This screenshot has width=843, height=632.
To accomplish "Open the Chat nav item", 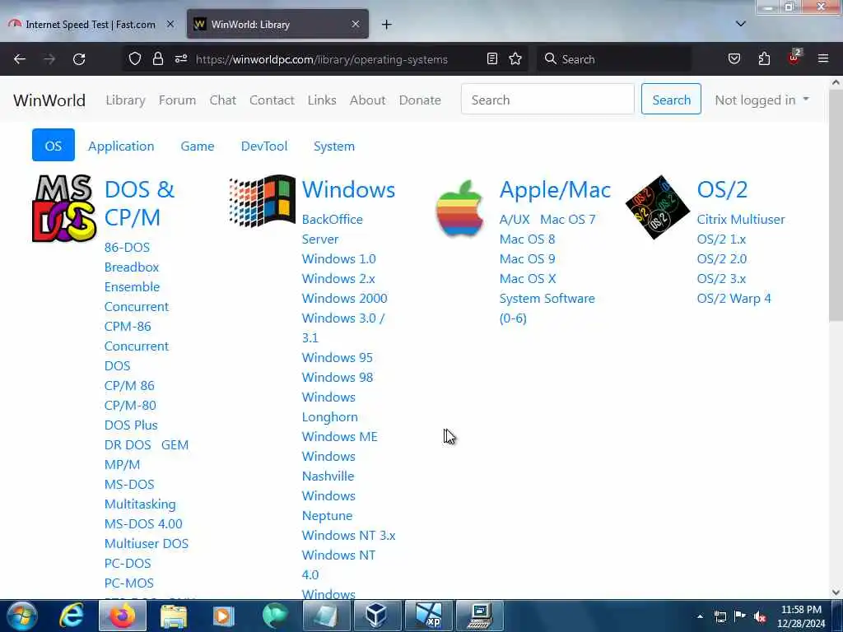I will pos(222,100).
